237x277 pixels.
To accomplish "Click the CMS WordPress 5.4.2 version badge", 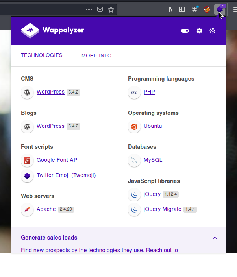I will coord(73,92).
